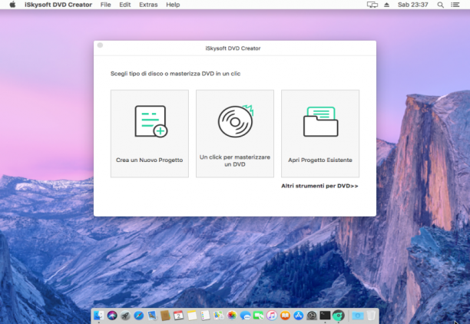Viewport: 470px width, 324px height.
Task: Click the Apri Progetto Esistente folder icon
Action: [x=321, y=121]
